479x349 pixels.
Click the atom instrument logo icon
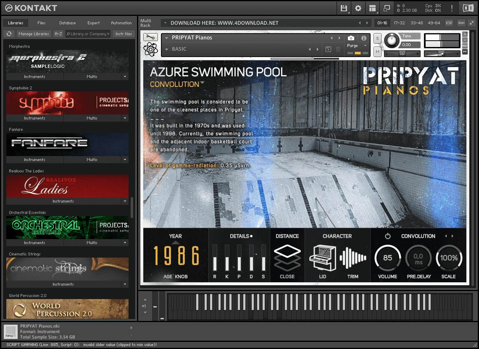[150, 49]
